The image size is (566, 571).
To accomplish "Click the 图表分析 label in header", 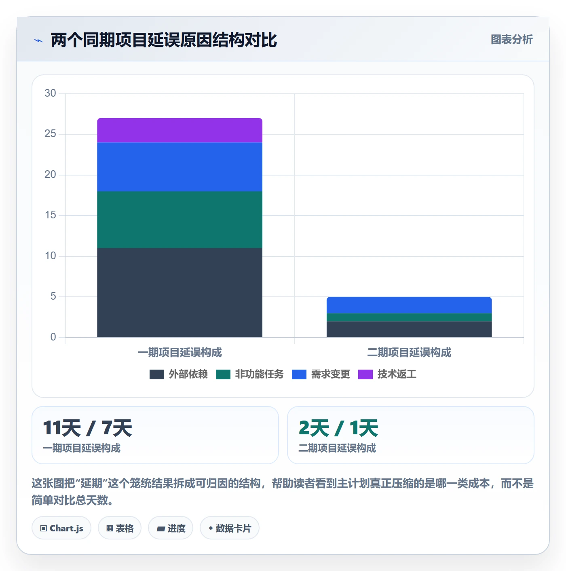I will coord(511,40).
